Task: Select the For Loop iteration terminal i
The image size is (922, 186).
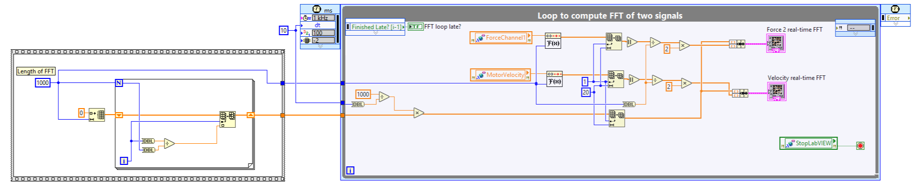Action: coord(124,161)
